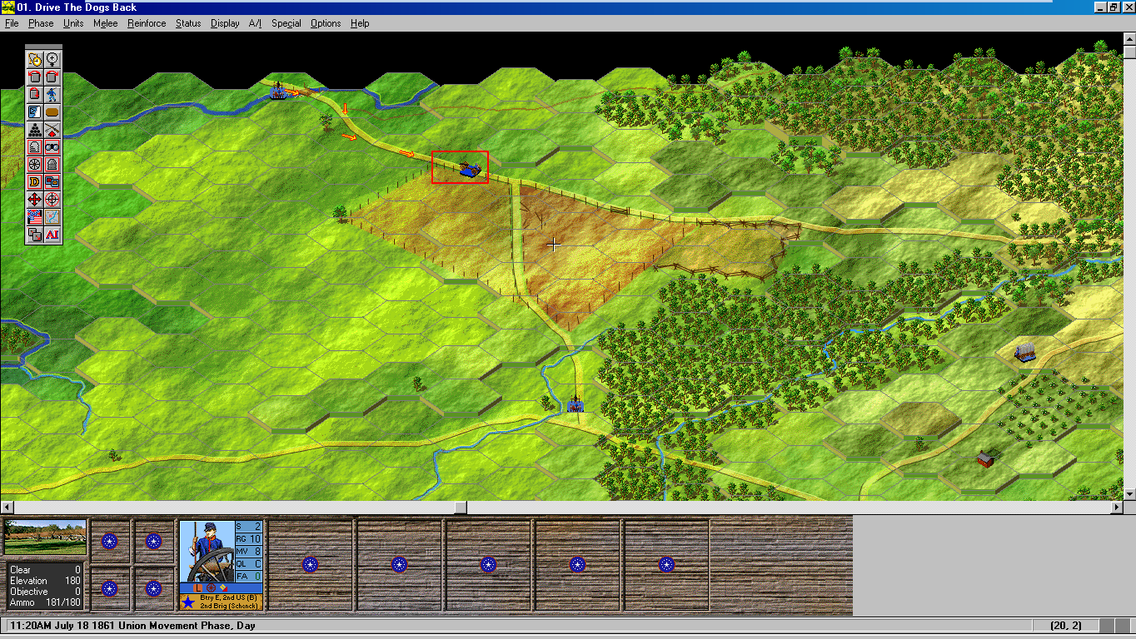Click the 'FA 0' stat on the unit card

point(249,577)
